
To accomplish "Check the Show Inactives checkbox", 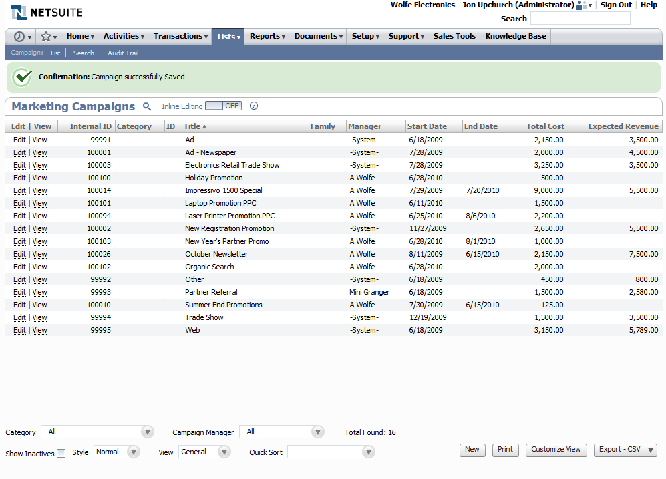I will pos(61,453).
